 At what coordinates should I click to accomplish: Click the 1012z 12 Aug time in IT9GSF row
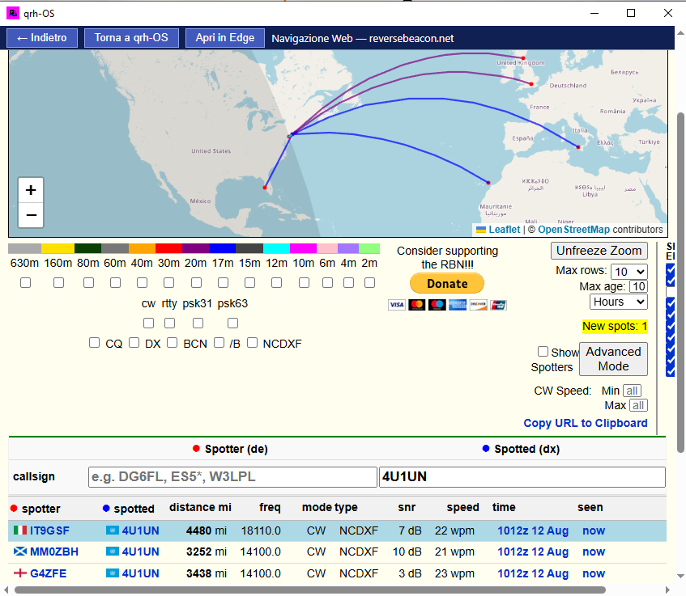533,530
